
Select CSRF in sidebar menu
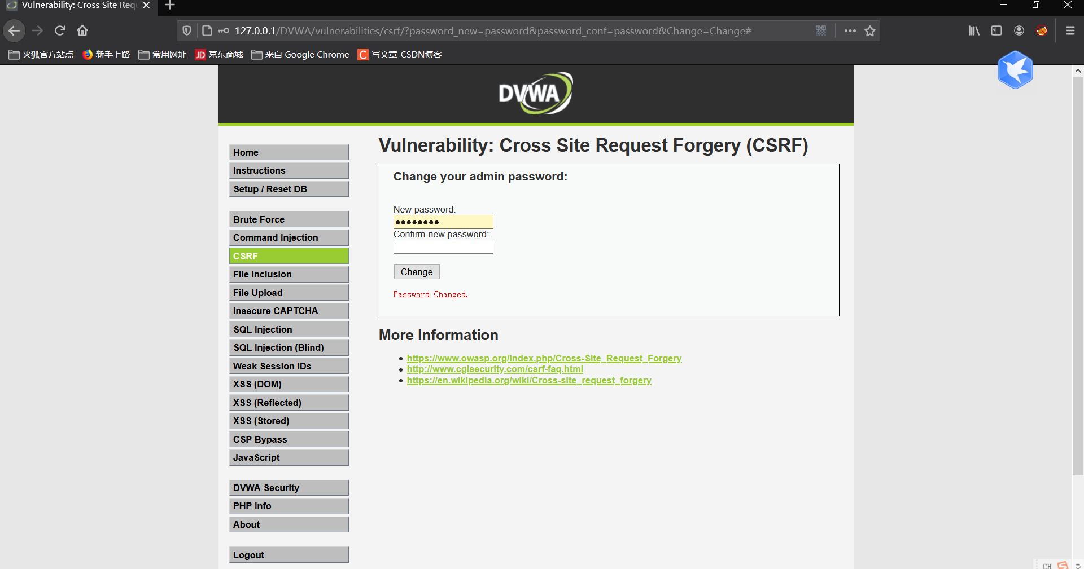click(x=289, y=256)
